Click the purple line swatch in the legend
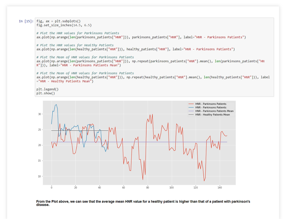Image resolution: width=287 pixels, height=219 pixels. pos(191,111)
